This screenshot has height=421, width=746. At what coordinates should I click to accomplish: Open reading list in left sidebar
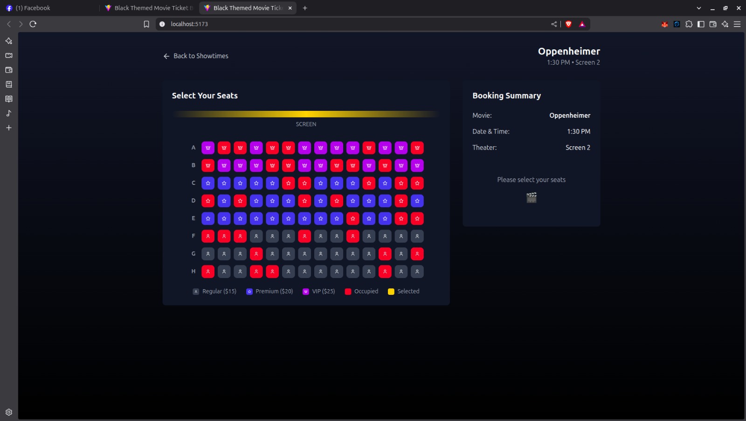click(9, 99)
